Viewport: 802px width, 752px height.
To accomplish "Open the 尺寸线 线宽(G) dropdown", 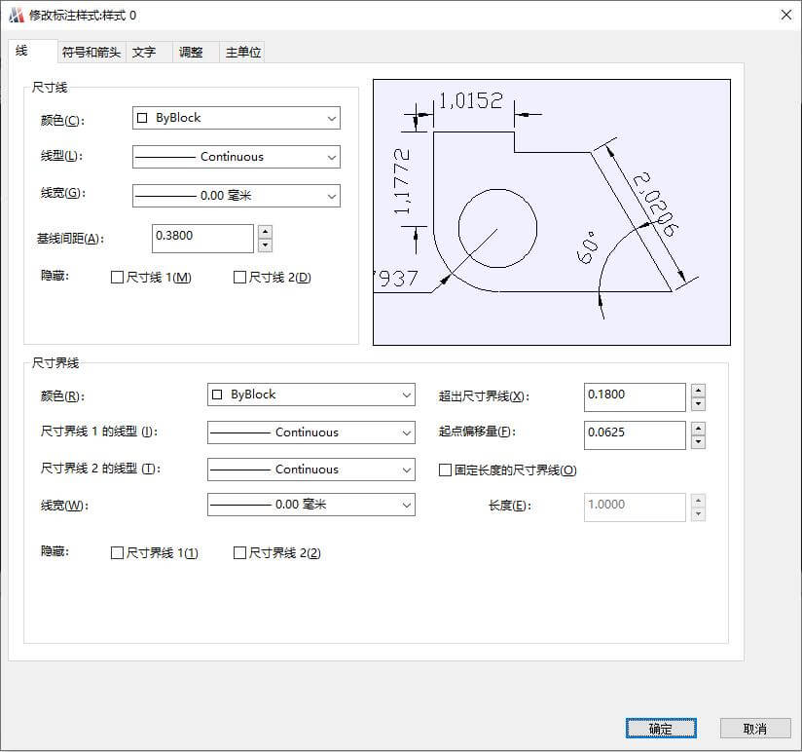I will 237,196.
